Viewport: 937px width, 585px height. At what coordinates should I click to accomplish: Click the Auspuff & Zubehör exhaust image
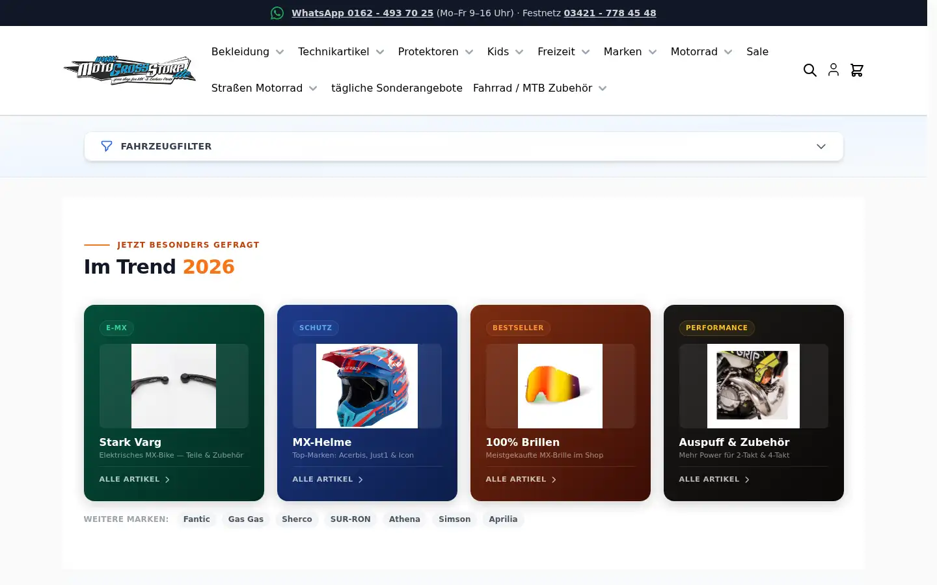[x=754, y=386]
